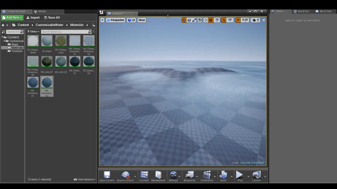Select the M_Water material thumbnail

point(47,41)
